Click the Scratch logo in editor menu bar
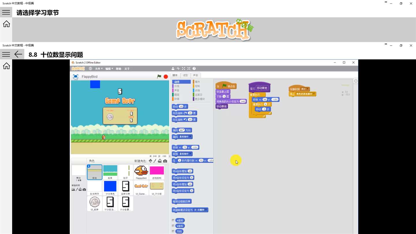The width and height of the screenshot is (416, 234). pos(78,69)
